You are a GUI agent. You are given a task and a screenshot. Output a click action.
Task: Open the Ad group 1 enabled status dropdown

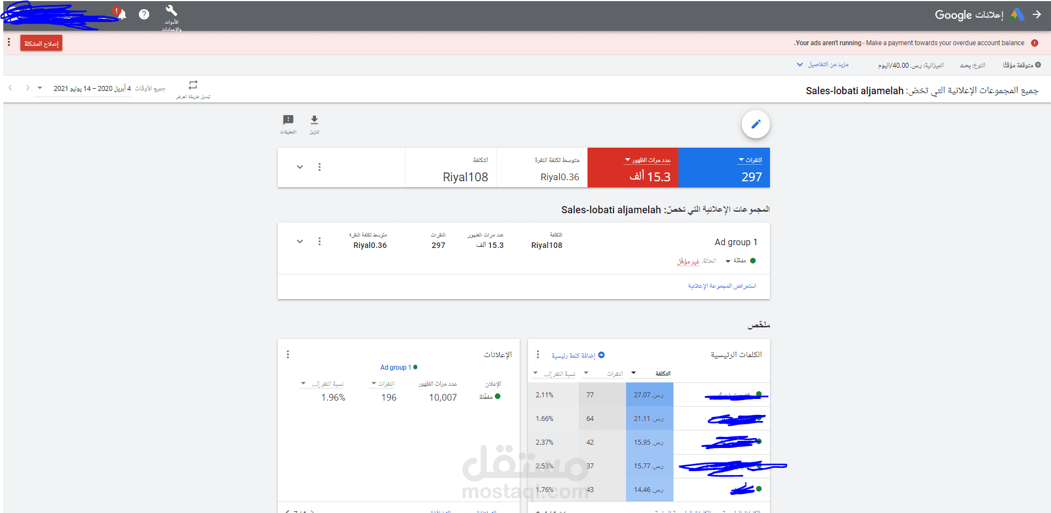(x=728, y=261)
